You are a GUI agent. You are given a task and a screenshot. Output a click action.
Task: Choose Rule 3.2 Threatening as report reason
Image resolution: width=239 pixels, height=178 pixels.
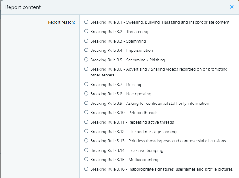coord(86,31)
